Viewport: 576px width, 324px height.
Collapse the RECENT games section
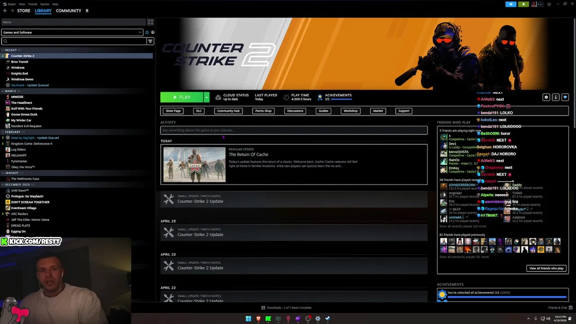(x=3, y=50)
